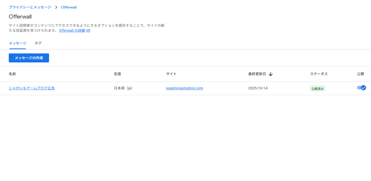Screen dimensions: 371x181
Task: Switch to the タグ tab
Action: click(x=38, y=43)
